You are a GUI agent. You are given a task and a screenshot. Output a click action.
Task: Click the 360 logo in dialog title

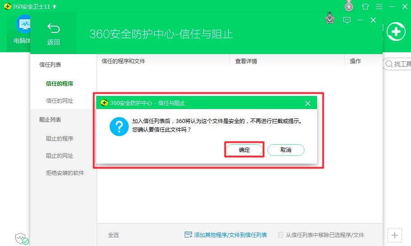tap(104, 103)
